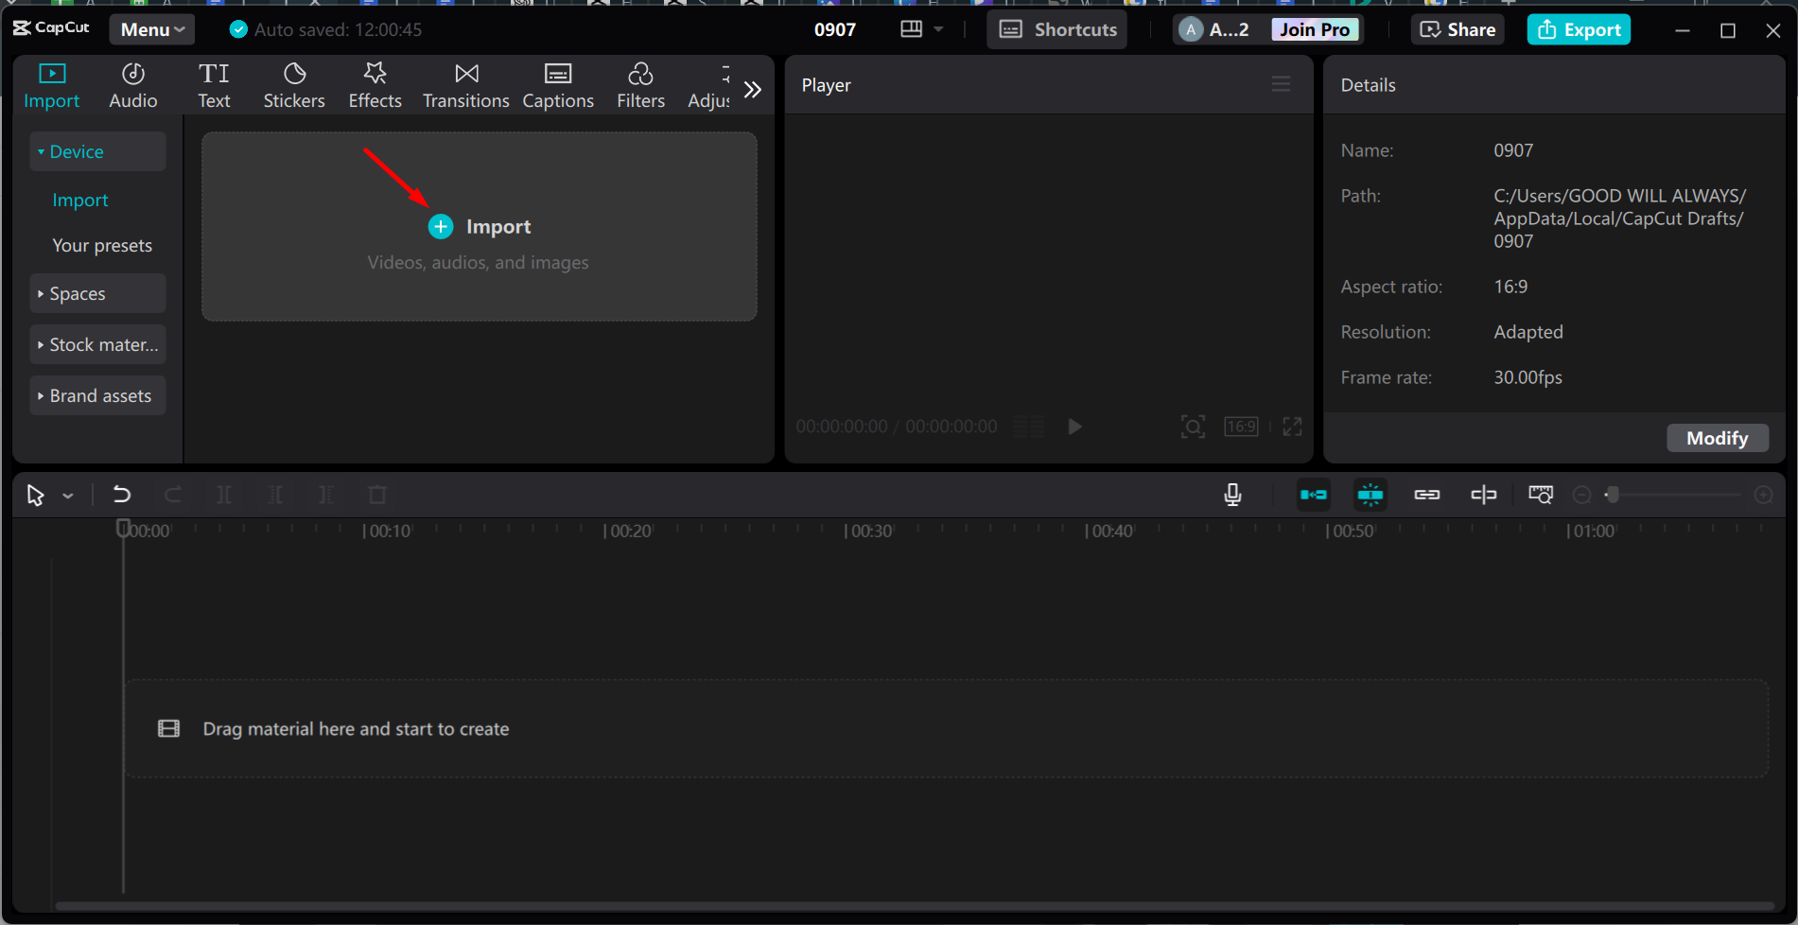
Task: Open the Stickers panel
Action: [294, 84]
